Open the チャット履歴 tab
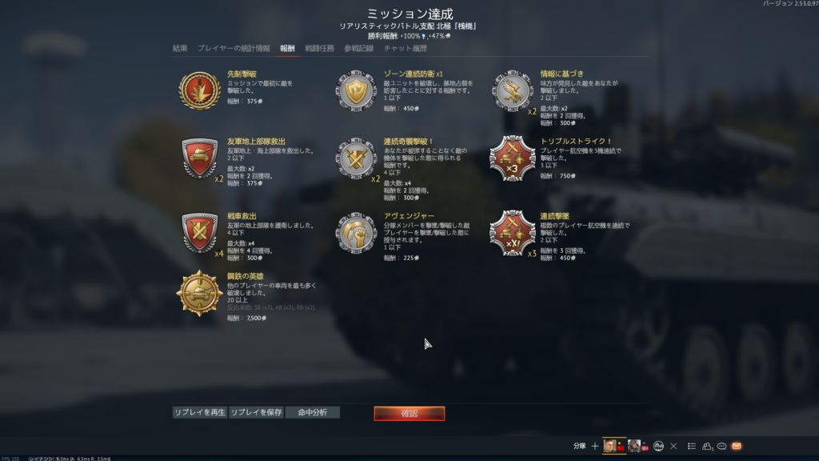Screen dimensions: 819x461 406,48
